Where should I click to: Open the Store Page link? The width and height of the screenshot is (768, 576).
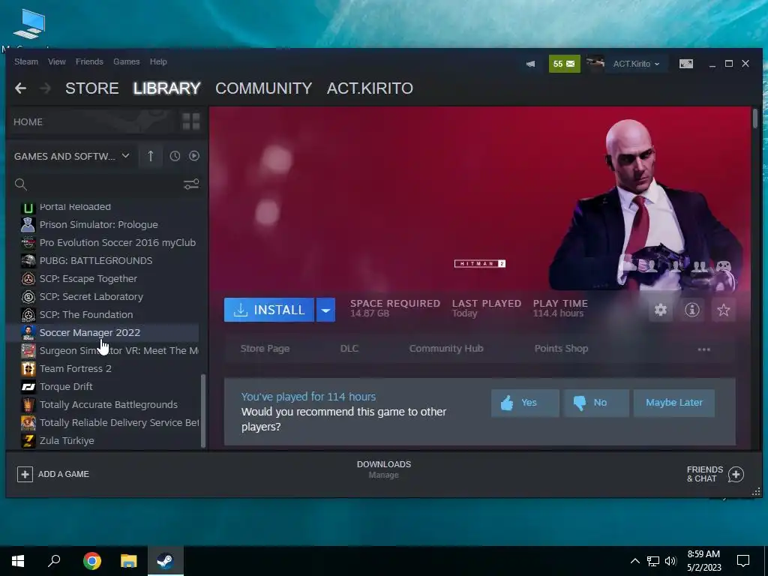[x=265, y=348]
